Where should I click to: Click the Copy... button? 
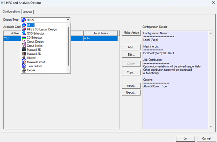[x=131, y=72]
